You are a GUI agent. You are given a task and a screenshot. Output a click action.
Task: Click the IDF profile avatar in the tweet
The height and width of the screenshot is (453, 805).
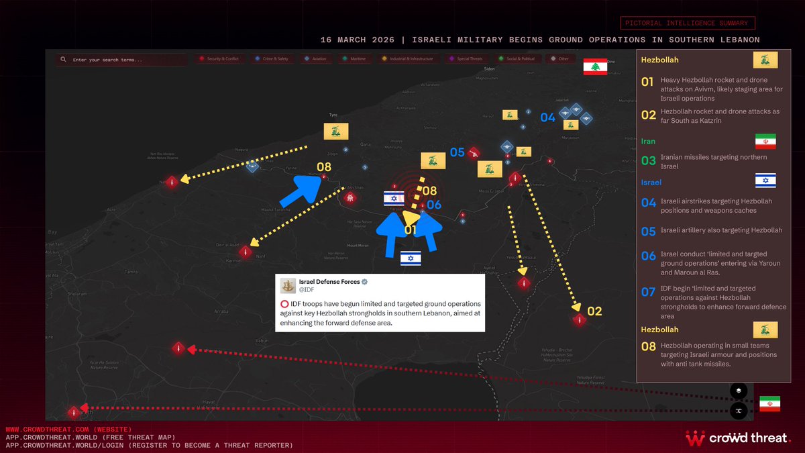288,285
